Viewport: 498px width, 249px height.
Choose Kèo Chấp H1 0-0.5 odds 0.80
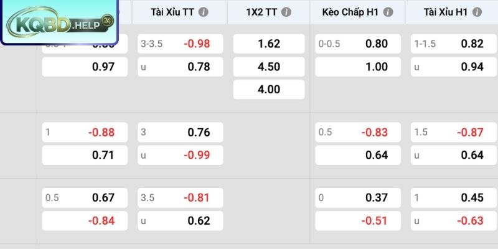click(358, 44)
